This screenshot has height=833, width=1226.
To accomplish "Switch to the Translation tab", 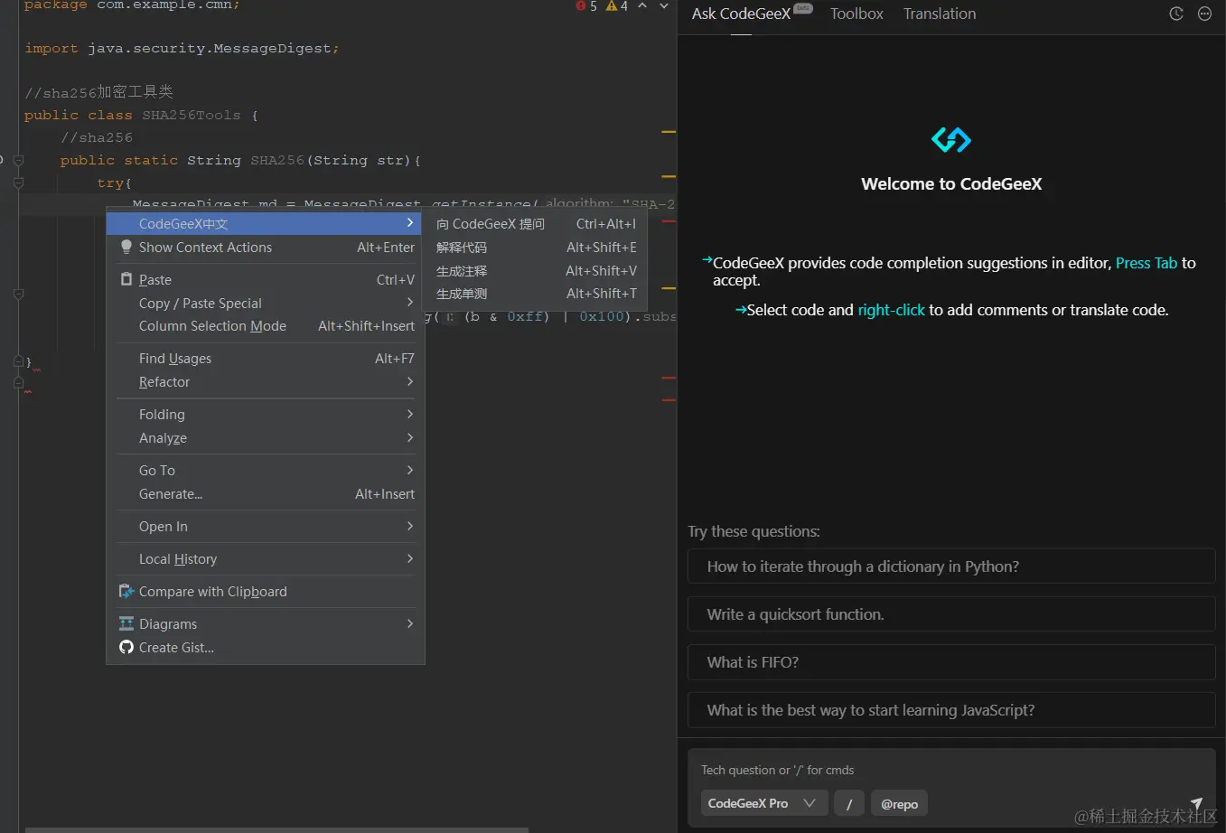I will pos(940,14).
